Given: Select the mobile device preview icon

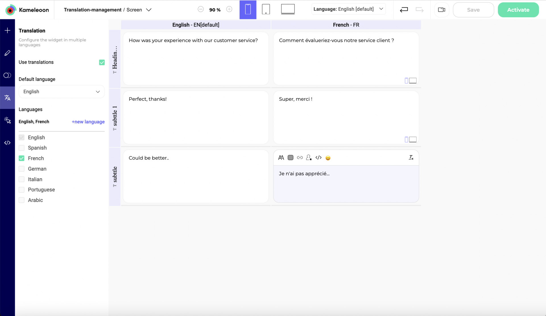Looking at the screenshot, I should [248, 10].
